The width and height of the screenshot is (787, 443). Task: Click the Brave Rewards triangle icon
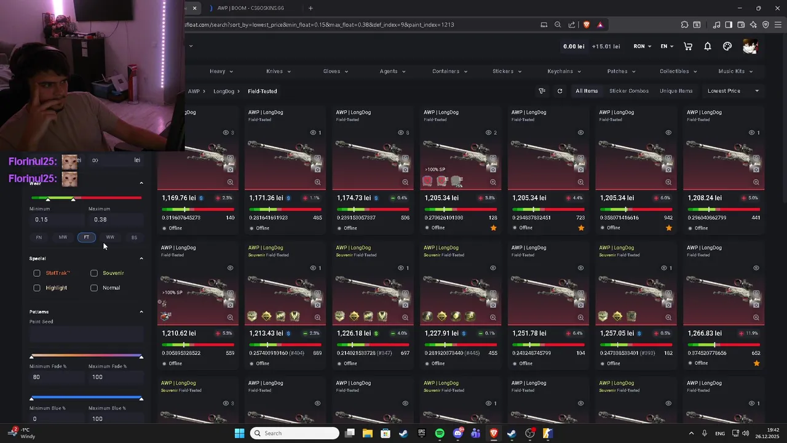tap(600, 25)
